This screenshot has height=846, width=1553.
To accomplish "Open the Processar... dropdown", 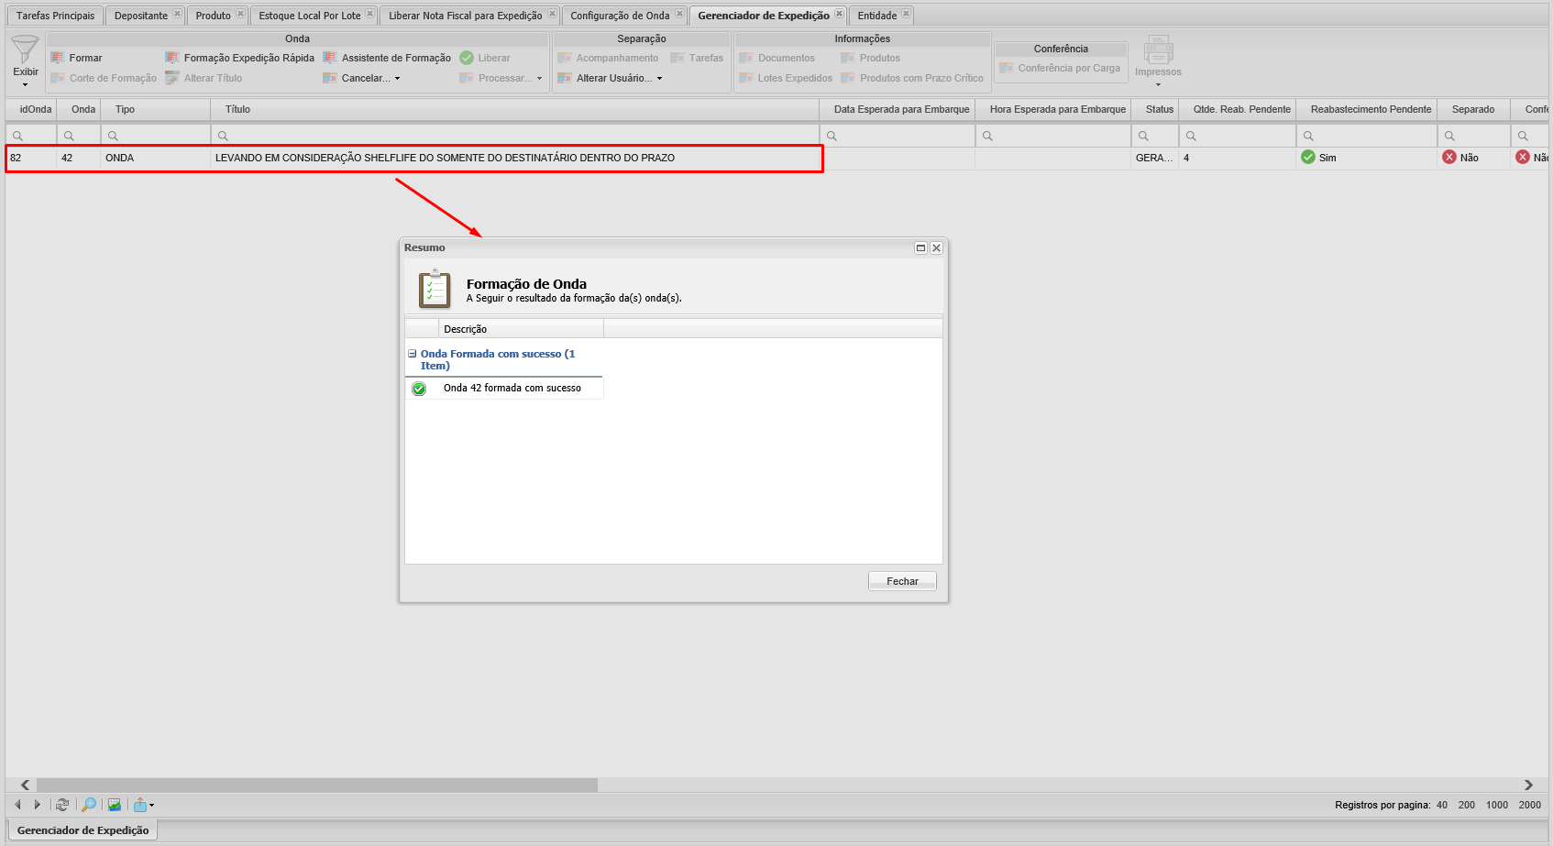I will click(x=501, y=78).
